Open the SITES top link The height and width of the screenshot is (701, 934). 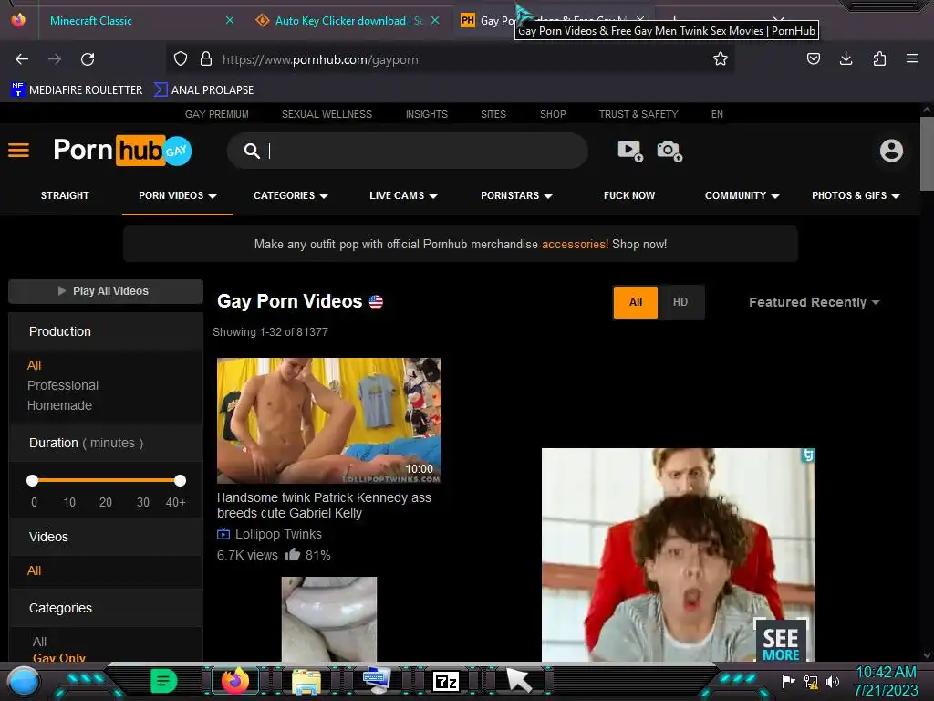pyautogui.click(x=493, y=114)
